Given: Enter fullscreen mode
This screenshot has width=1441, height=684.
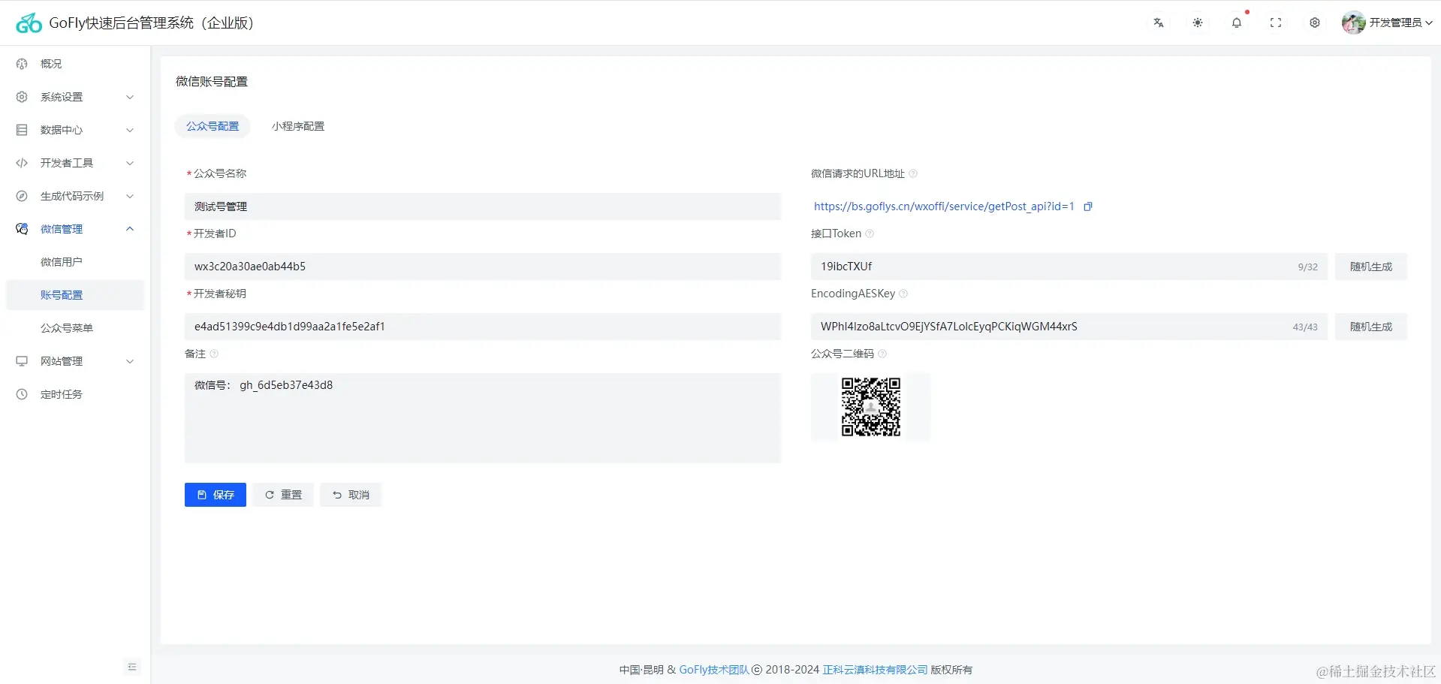Looking at the screenshot, I should coord(1276,23).
